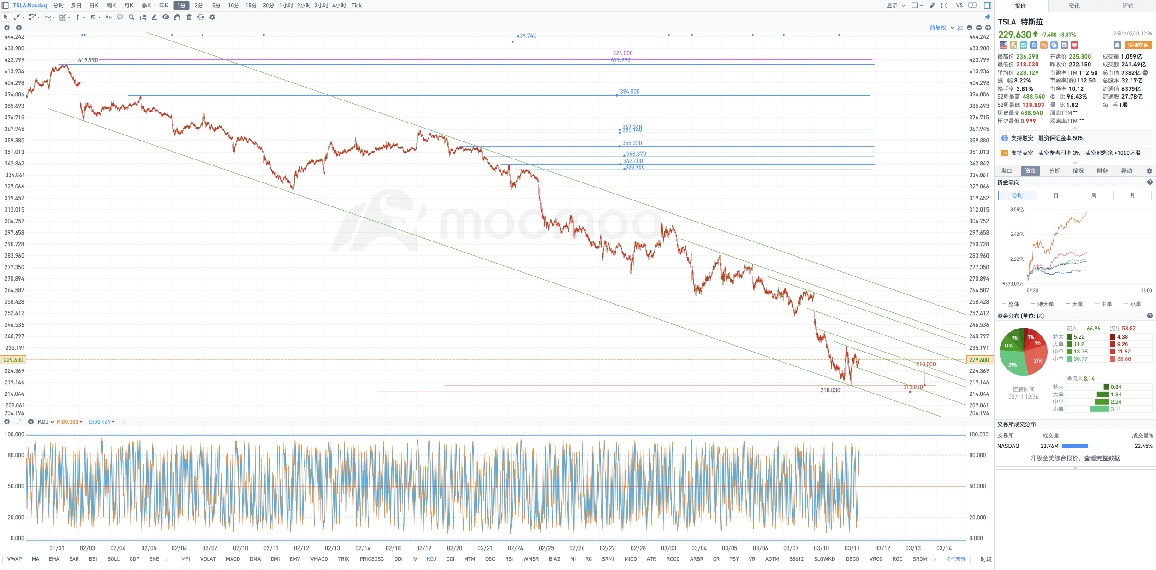This screenshot has width=1156, height=570.
Task: Expand the KDJ pane to full size
Action: [19, 422]
